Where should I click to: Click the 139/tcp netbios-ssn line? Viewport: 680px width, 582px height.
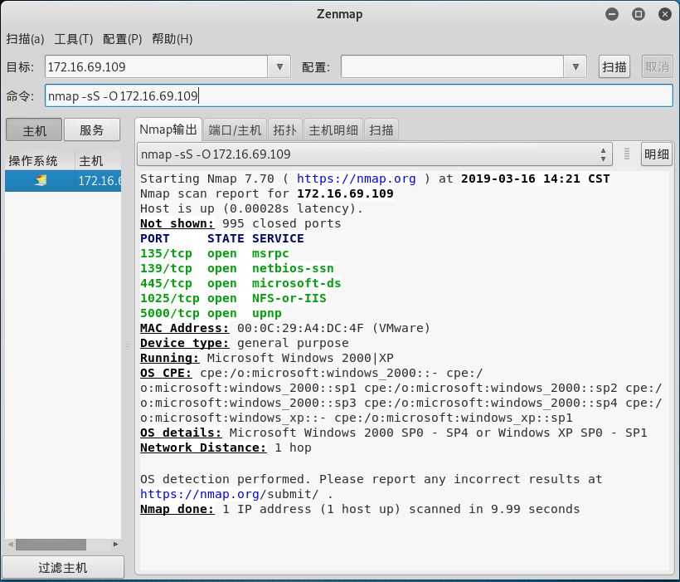[237, 268]
